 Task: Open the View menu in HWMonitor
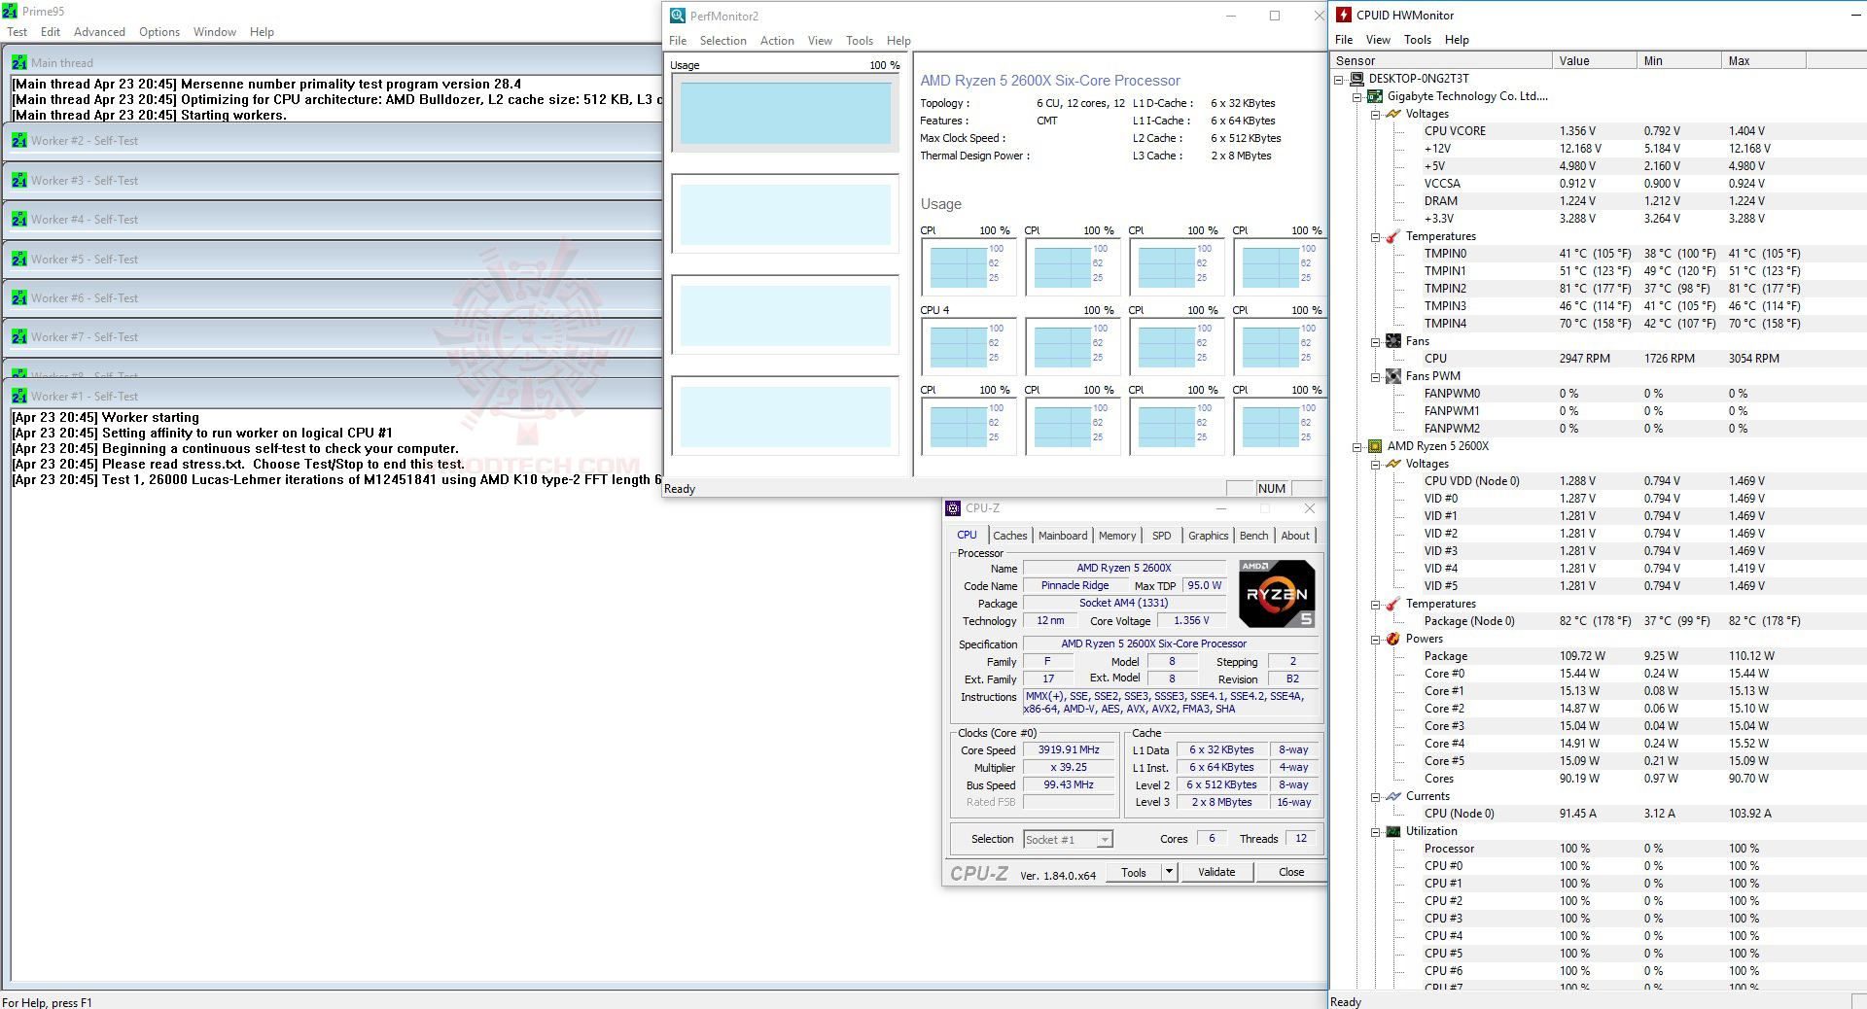(x=1378, y=40)
